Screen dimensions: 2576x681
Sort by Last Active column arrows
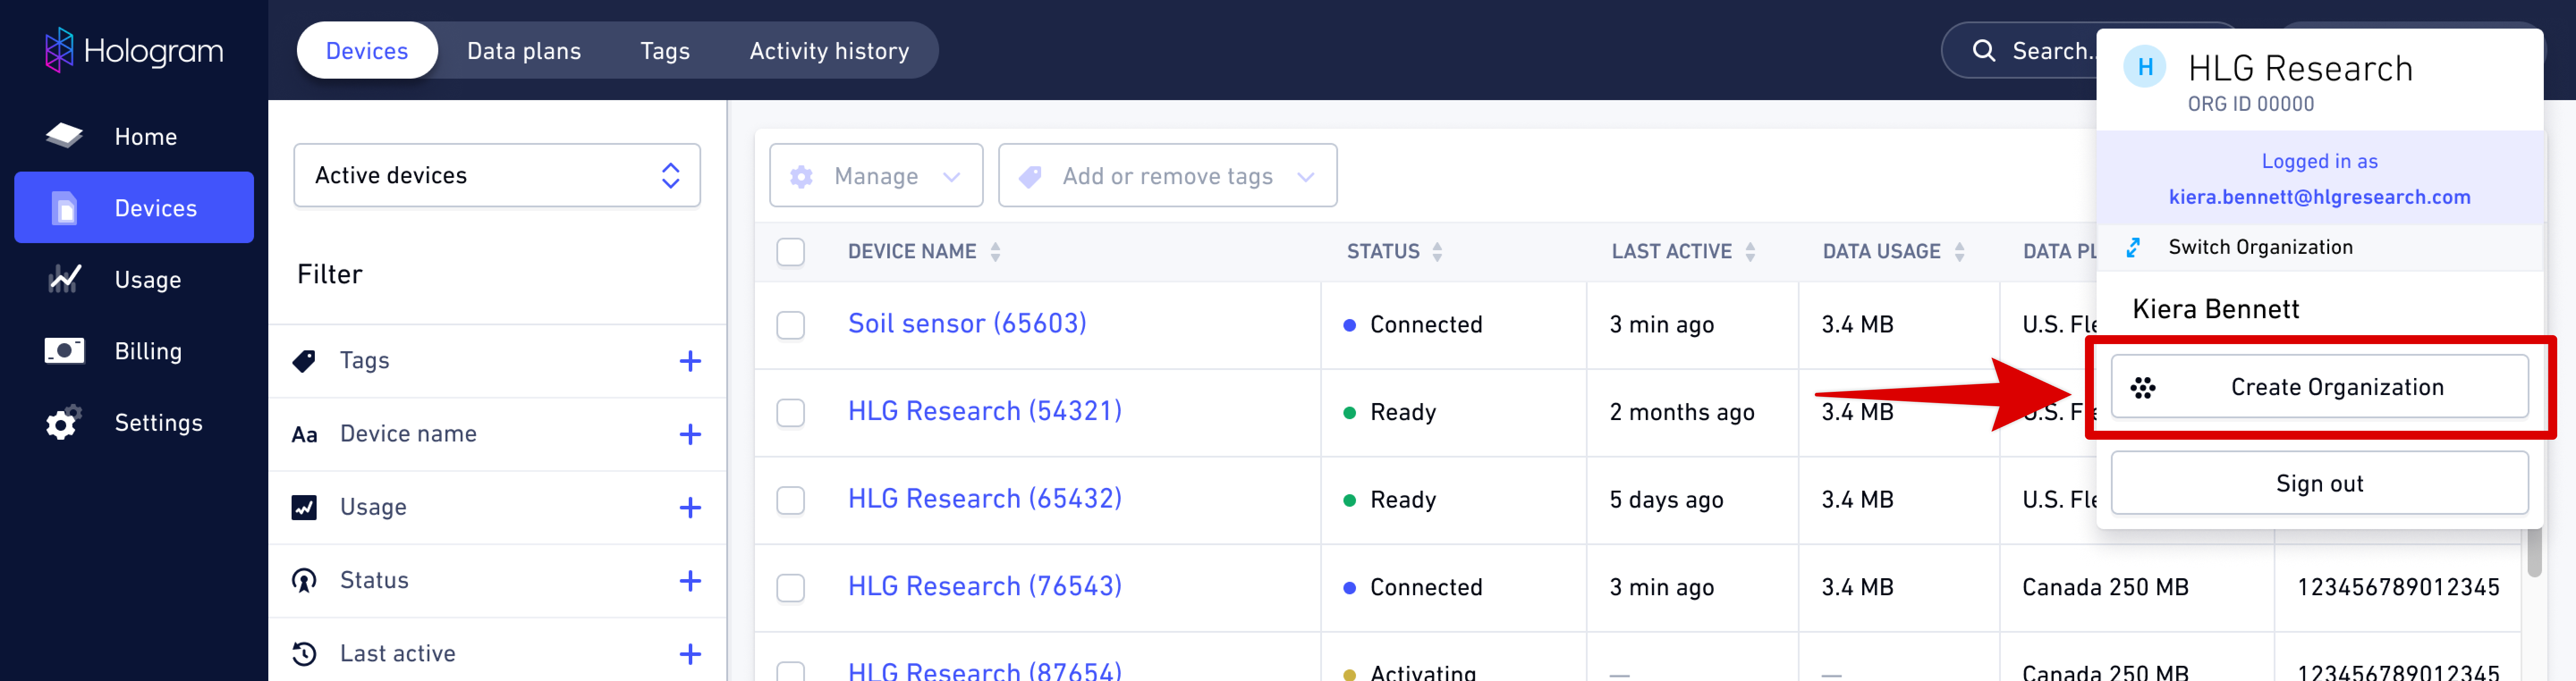point(1750,252)
